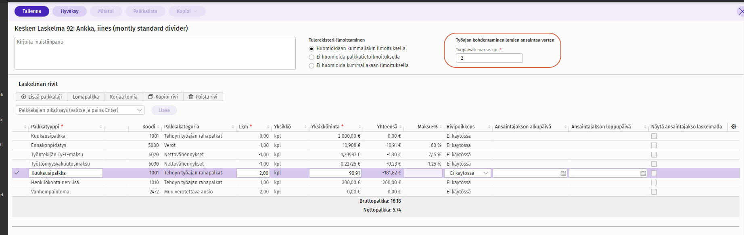Click the Maksu-% column sort arrows
This screenshot has width=744, height=235.
tap(441, 127)
